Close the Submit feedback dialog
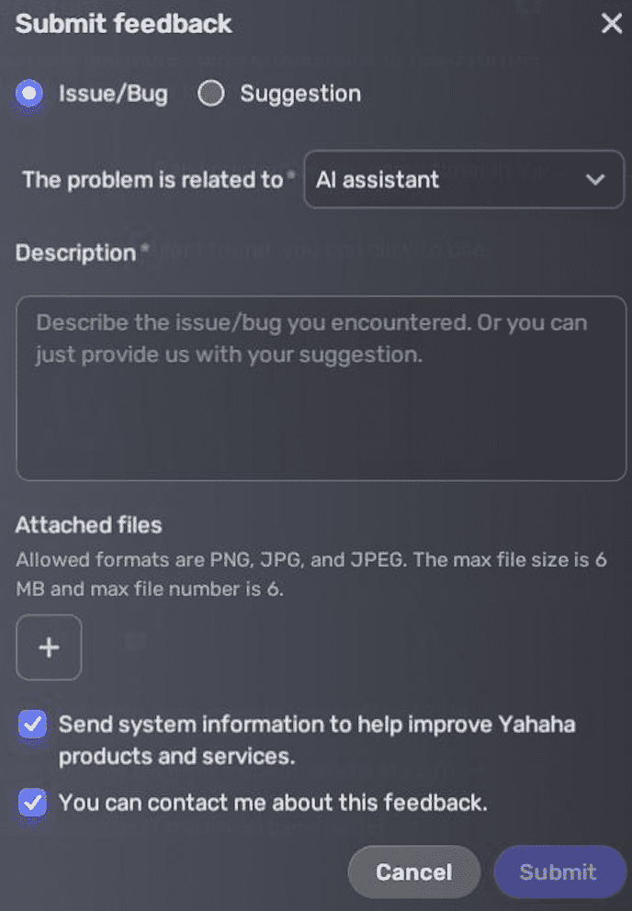 pyautogui.click(x=611, y=24)
